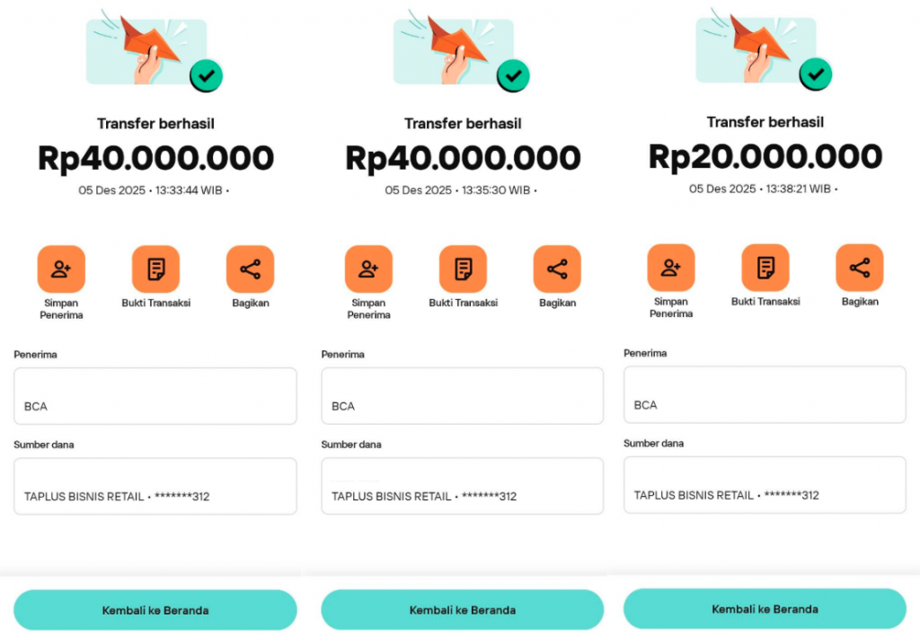Tap Simpan Penerima icon for the 13:35:30 transfer

368,269
